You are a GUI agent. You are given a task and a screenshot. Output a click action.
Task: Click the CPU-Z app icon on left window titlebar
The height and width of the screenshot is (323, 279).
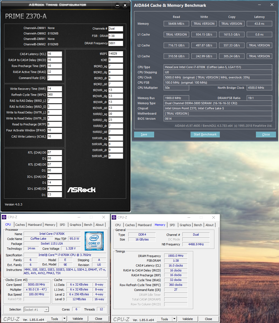click(4, 217)
